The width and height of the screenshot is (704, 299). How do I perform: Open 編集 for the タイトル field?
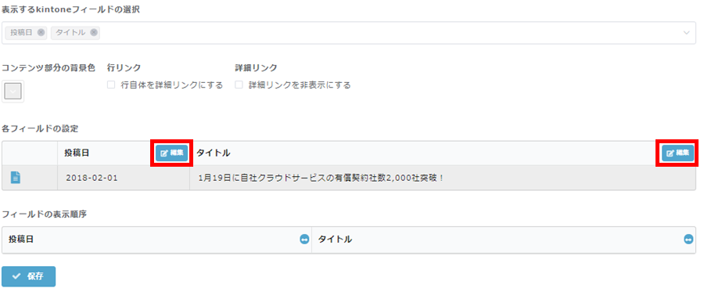coord(678,153)
